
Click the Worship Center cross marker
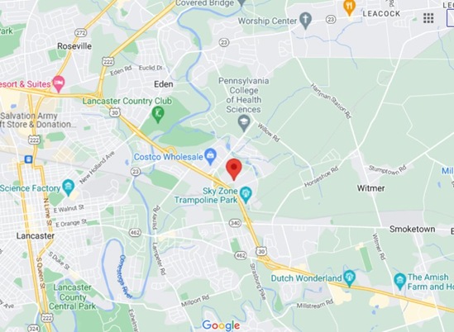coord(305,21)
